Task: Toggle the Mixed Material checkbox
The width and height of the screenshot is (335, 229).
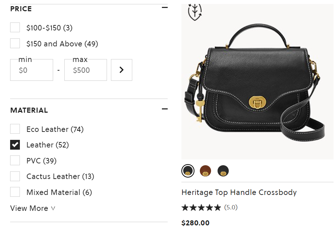Action: click(x=15, y=192)
